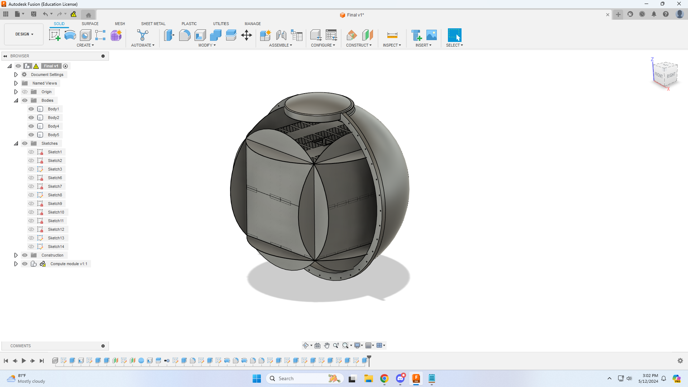Image resolution: width=688 pixels, height=387 pixels.
Task: Open the Modify dropdown menu
Action: click(207, 45)
